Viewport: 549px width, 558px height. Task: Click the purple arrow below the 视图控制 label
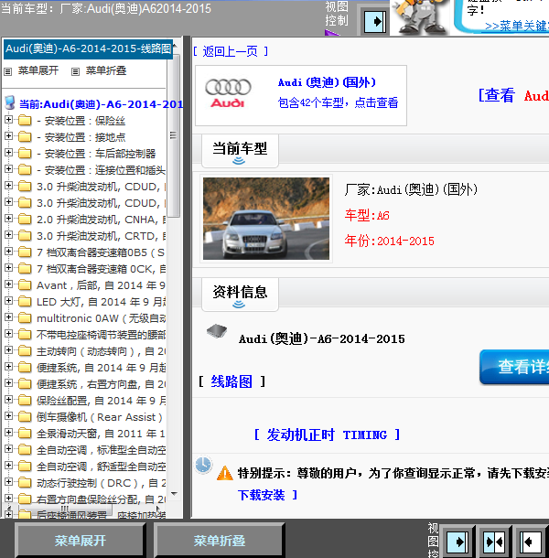point(332,33)
